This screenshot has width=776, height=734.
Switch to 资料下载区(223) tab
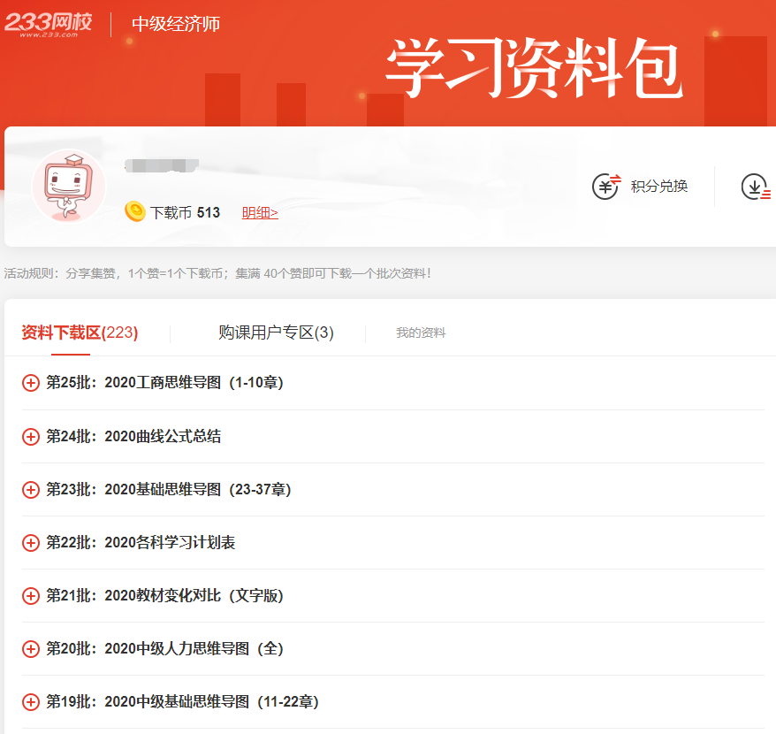pos(80,333)
